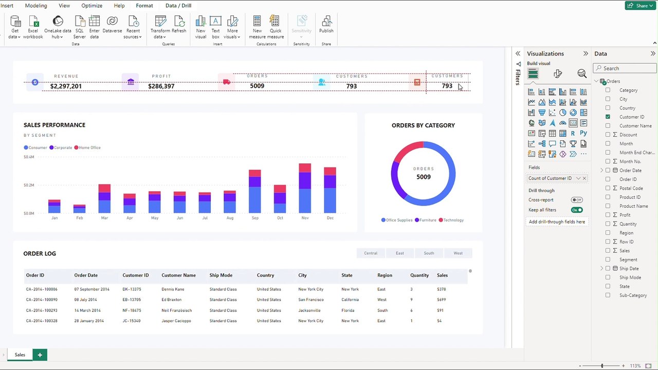Open the Analytics pane icon
The height and width of the screenshot is (370, 658).
(582, 74)
